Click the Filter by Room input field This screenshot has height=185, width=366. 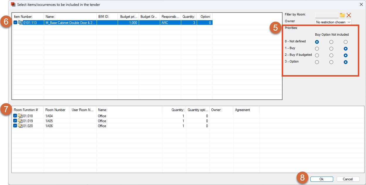[x=327, y=15]
